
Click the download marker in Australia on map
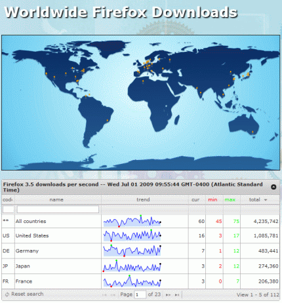tap(252, 132)
